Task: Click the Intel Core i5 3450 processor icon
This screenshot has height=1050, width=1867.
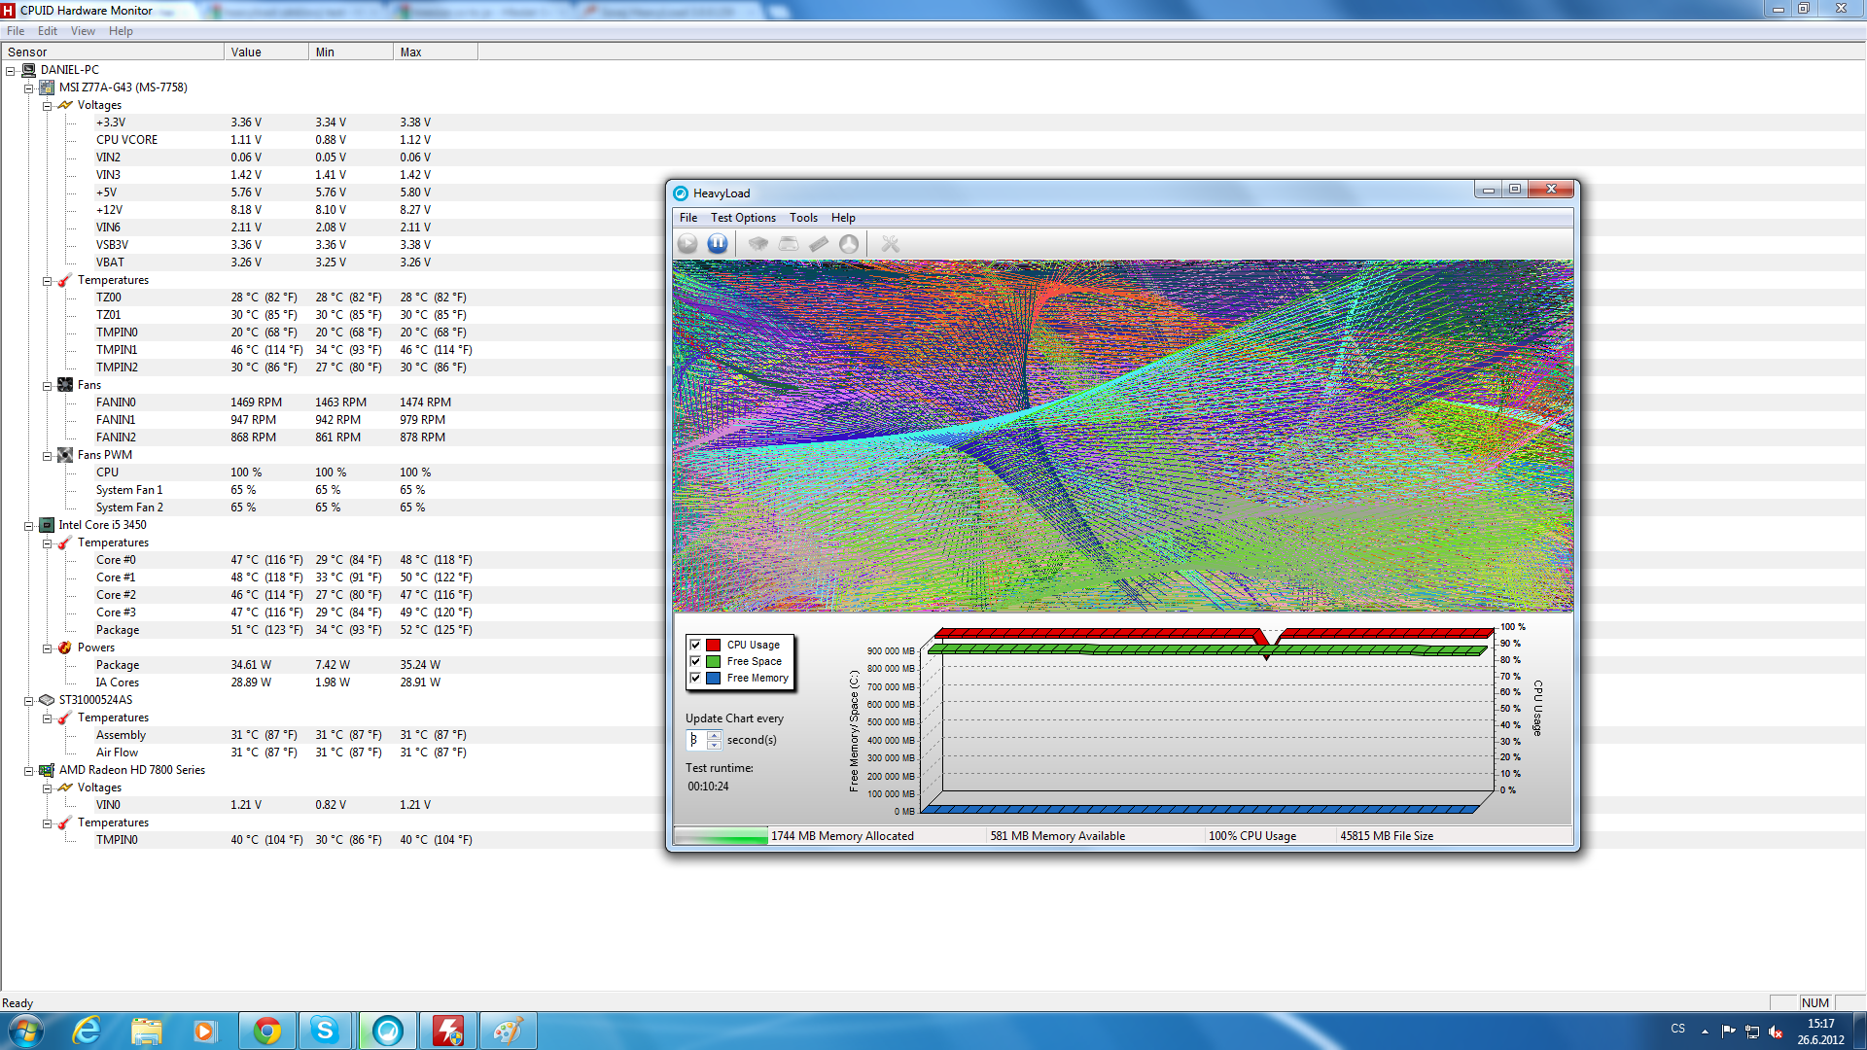Action: tap(47, 525)
